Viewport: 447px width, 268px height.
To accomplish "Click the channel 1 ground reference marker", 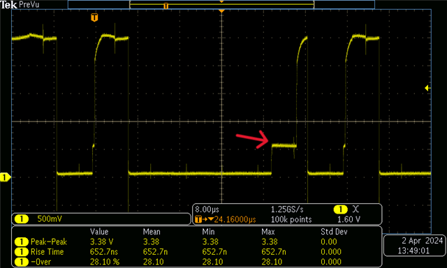I will (5, 177).
